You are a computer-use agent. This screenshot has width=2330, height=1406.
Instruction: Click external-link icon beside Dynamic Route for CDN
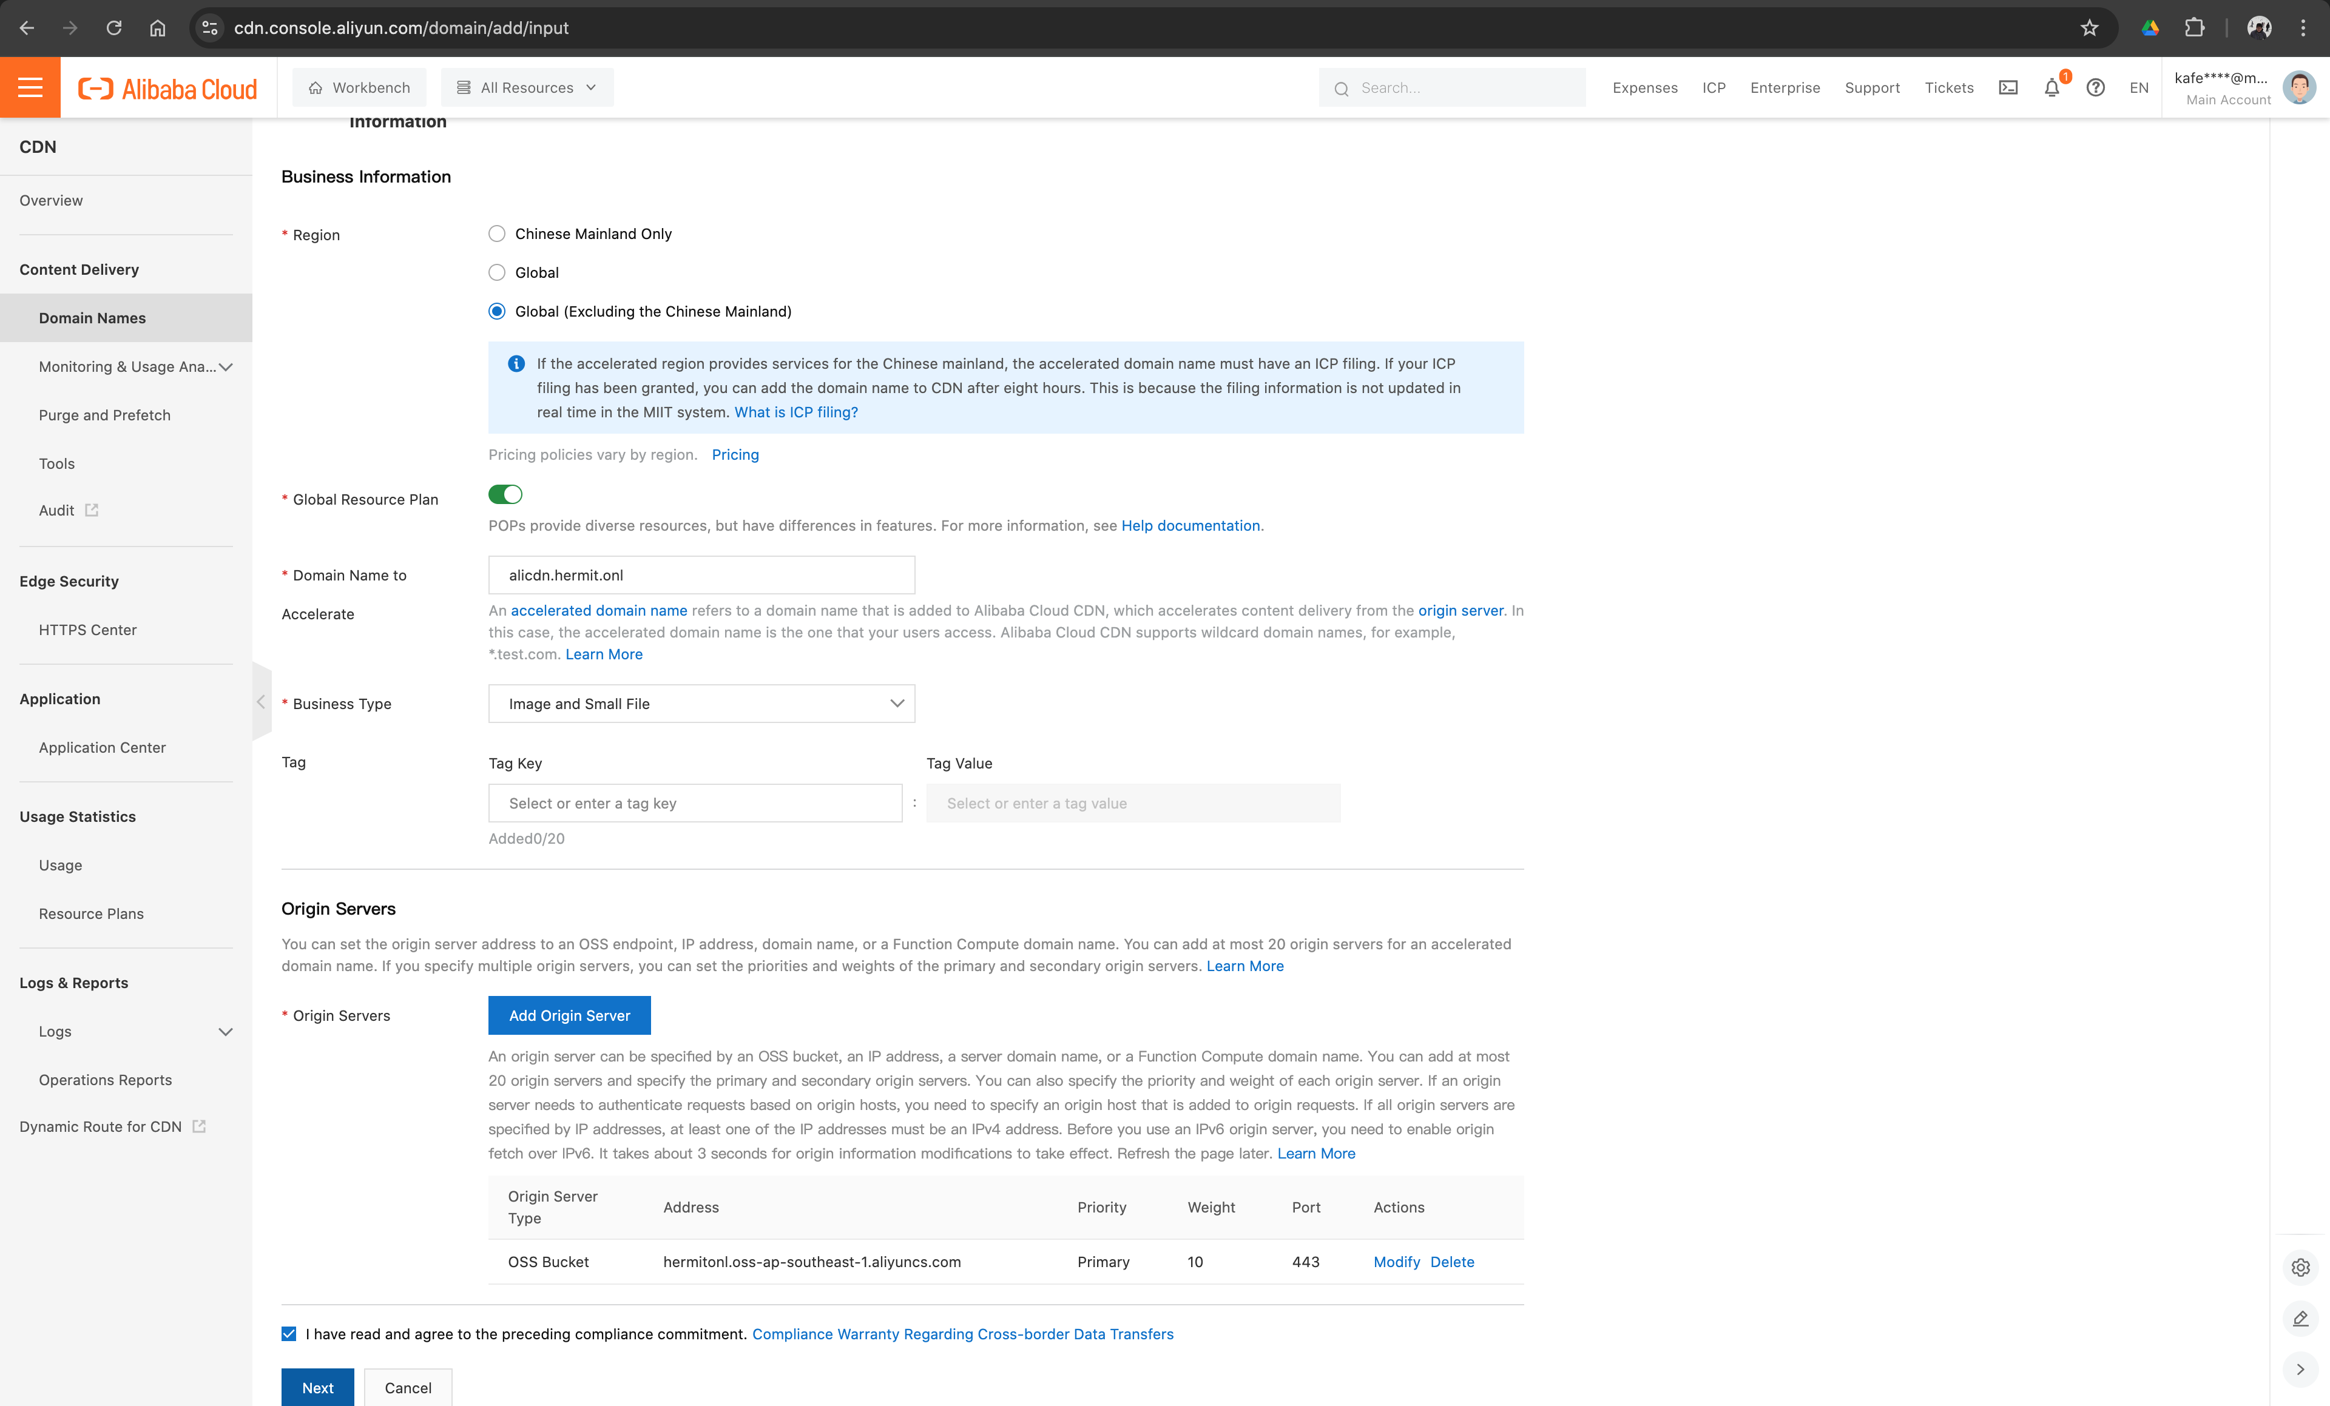(198, 1126)
